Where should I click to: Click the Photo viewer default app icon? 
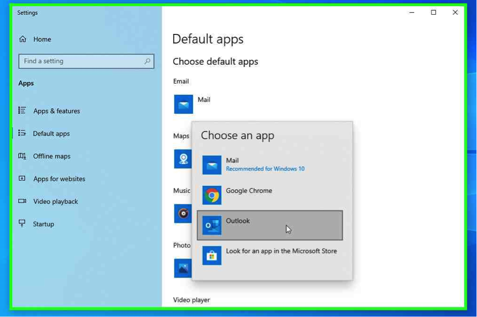182,268
